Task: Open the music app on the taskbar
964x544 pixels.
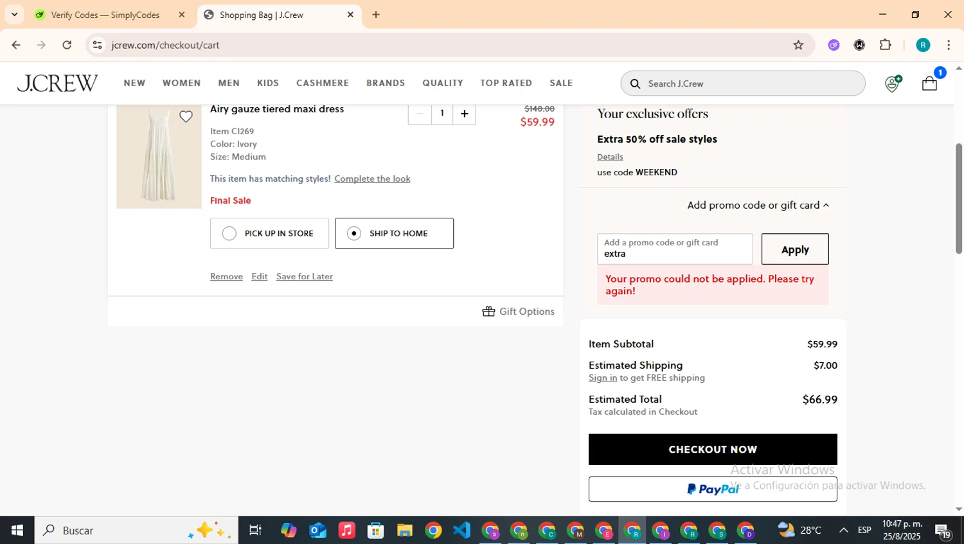Action: [346, 531]
